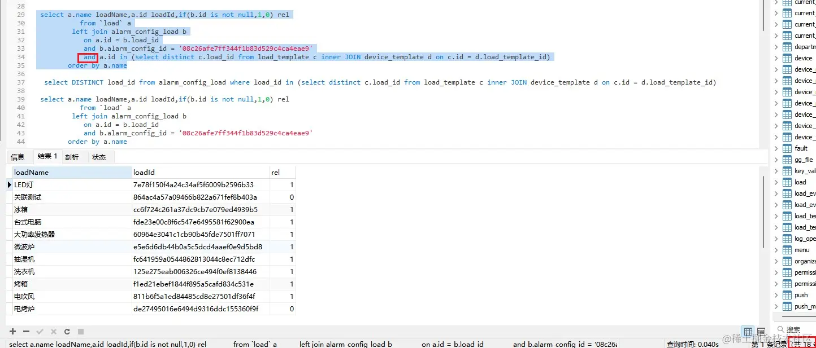
Task: Select the 烤箱 cell
Action: pos(72,284)
